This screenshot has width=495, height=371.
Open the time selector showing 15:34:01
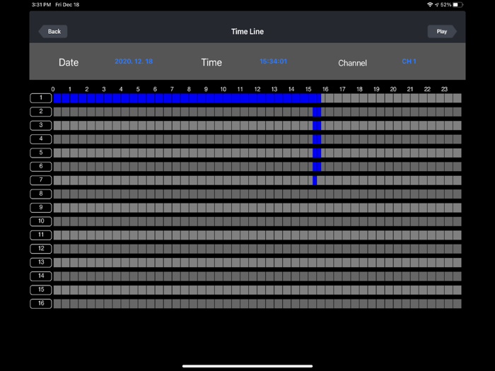click(x=274, y=61)
